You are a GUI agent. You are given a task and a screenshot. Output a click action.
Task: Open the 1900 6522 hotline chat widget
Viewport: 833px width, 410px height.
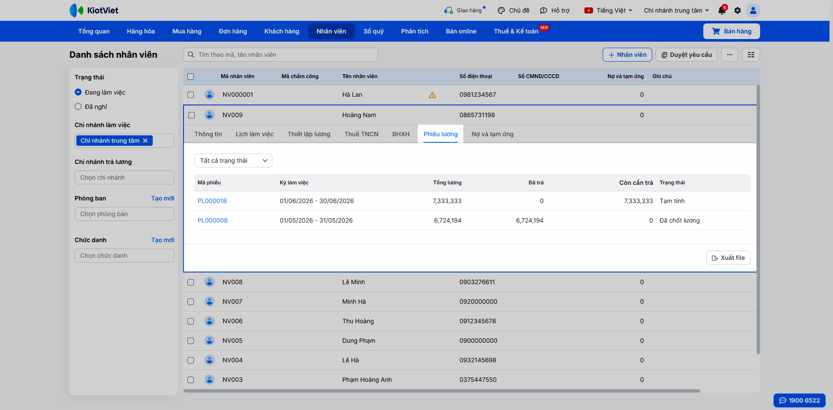800,400
